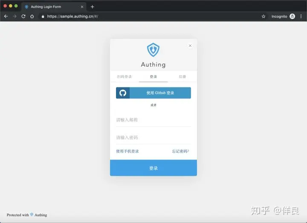Bookmark this page with the star icon
307x223 pixels.
pos(264,17)
